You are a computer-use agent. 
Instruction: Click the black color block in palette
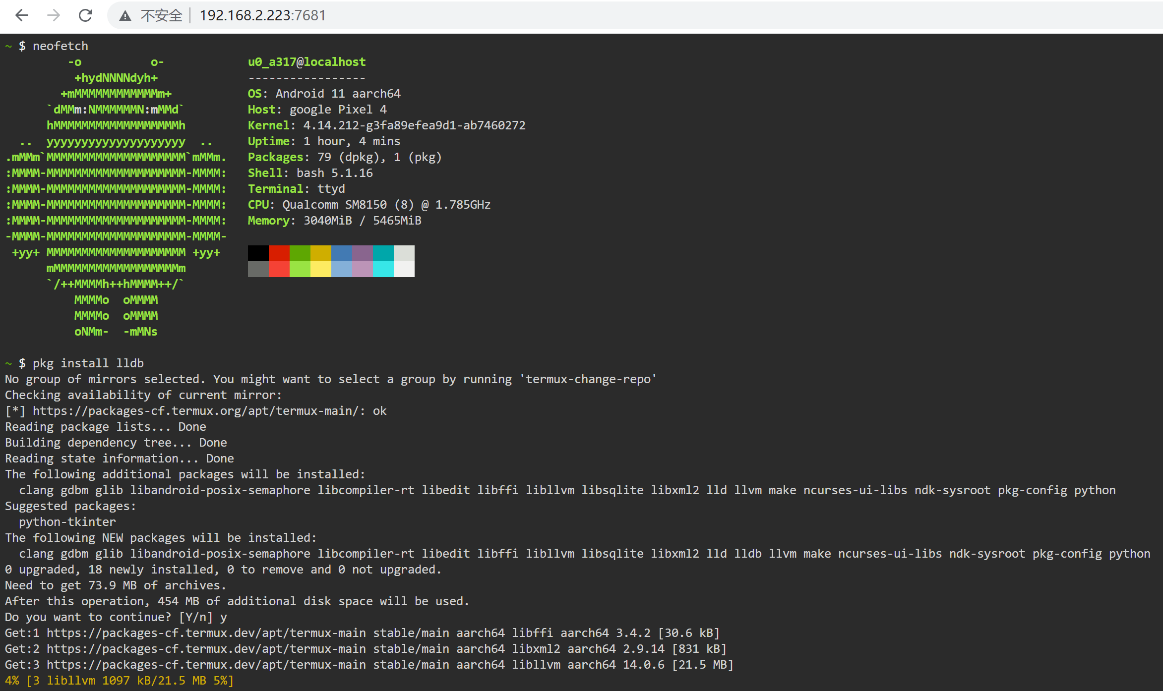click(x=258, y=253)
